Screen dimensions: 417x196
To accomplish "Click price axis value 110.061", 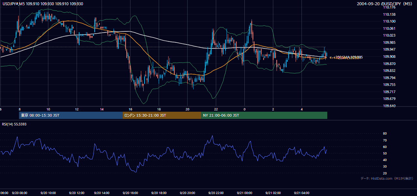I will coord(389,28).
